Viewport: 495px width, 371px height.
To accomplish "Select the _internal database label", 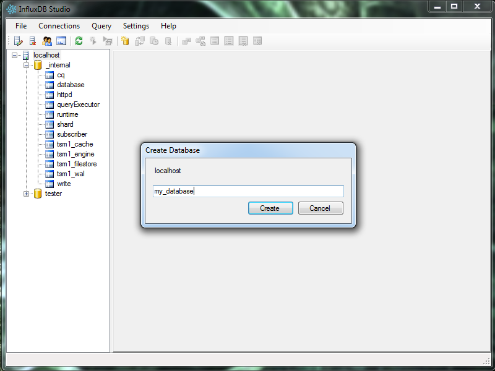I will click(58, 65).
